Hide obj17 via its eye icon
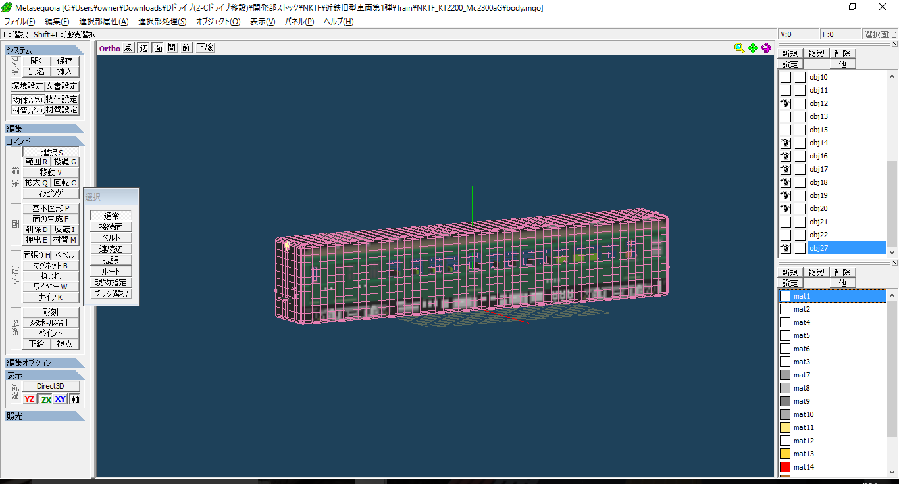The width and height of the screenshot is (899, 484). click(x=785, y=169)
